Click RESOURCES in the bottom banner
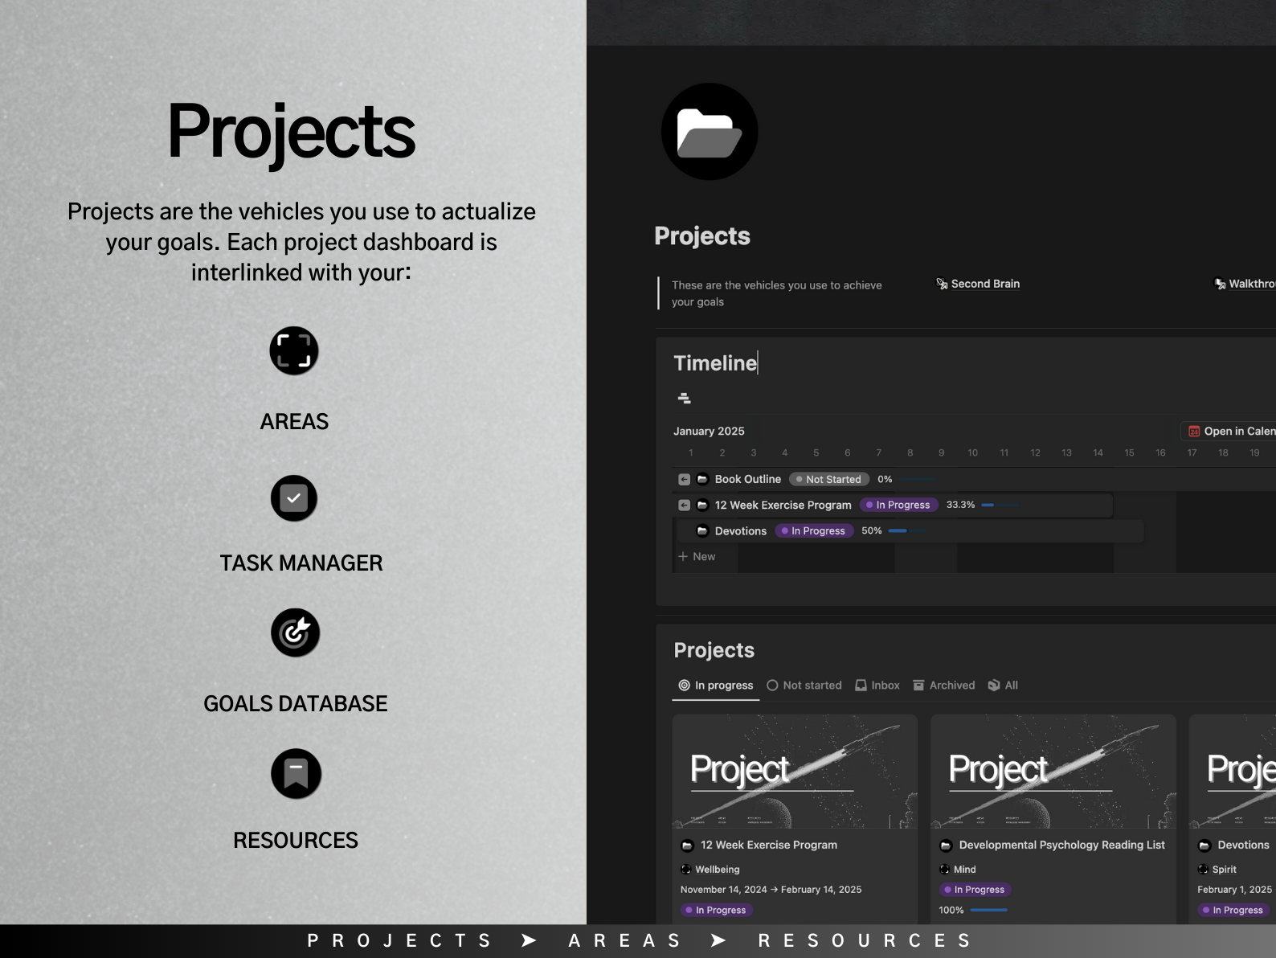The height and width of the screenshot is (958, 1276). [865, 940]
